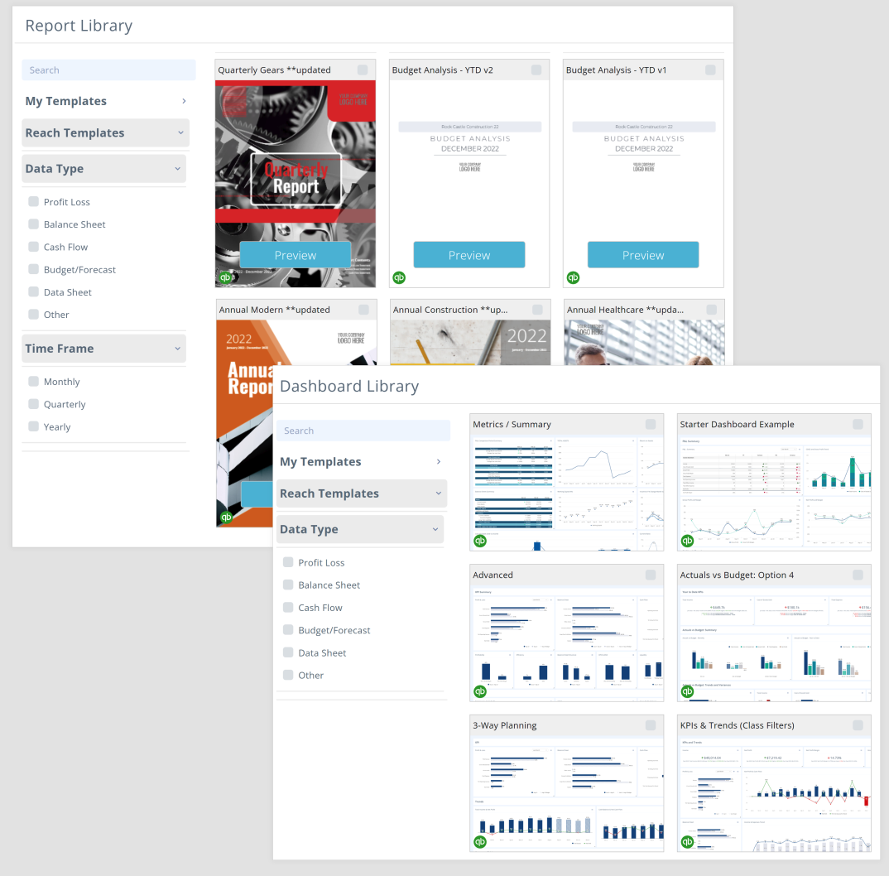The width and height of the screenshot is (889, 876).
Task: Click the QuickBooks badge on Starter Dashboard Example
Action: click(687, 540)
